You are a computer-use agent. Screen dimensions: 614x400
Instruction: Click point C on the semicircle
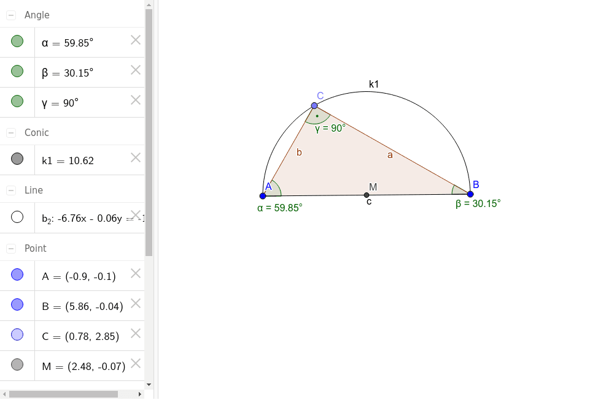click(x=314, y=105)
